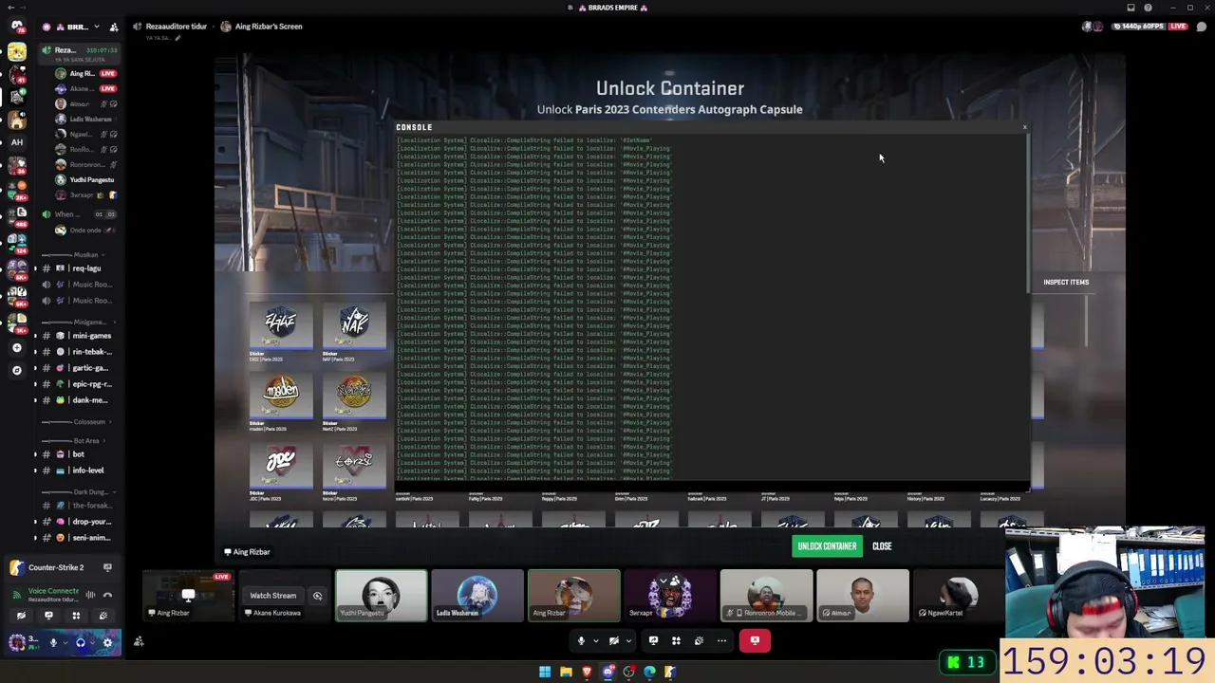Pop out Akane Kurokawa's stream

pos(317,596)
